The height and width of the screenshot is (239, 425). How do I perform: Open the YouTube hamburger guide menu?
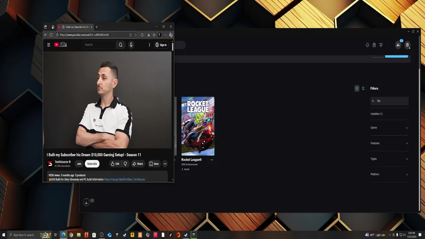pos(48,45)
